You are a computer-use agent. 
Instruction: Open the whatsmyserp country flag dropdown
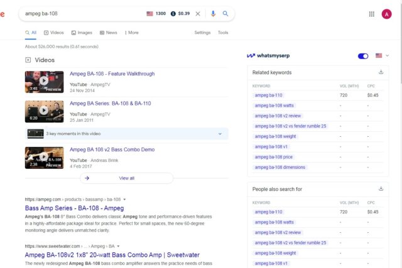(382, 55)
